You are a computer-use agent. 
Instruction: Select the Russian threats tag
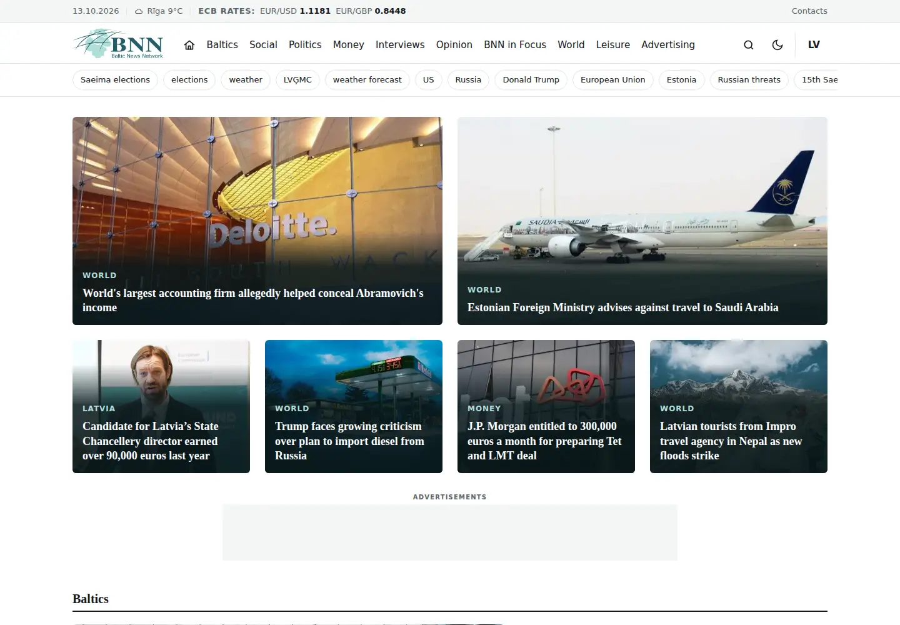point(749,80)
